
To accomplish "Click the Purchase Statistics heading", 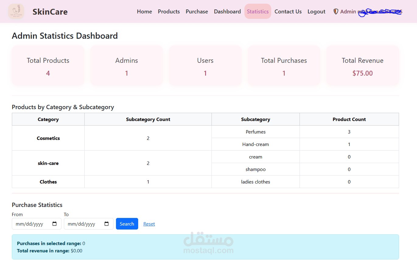I will 37,205.
